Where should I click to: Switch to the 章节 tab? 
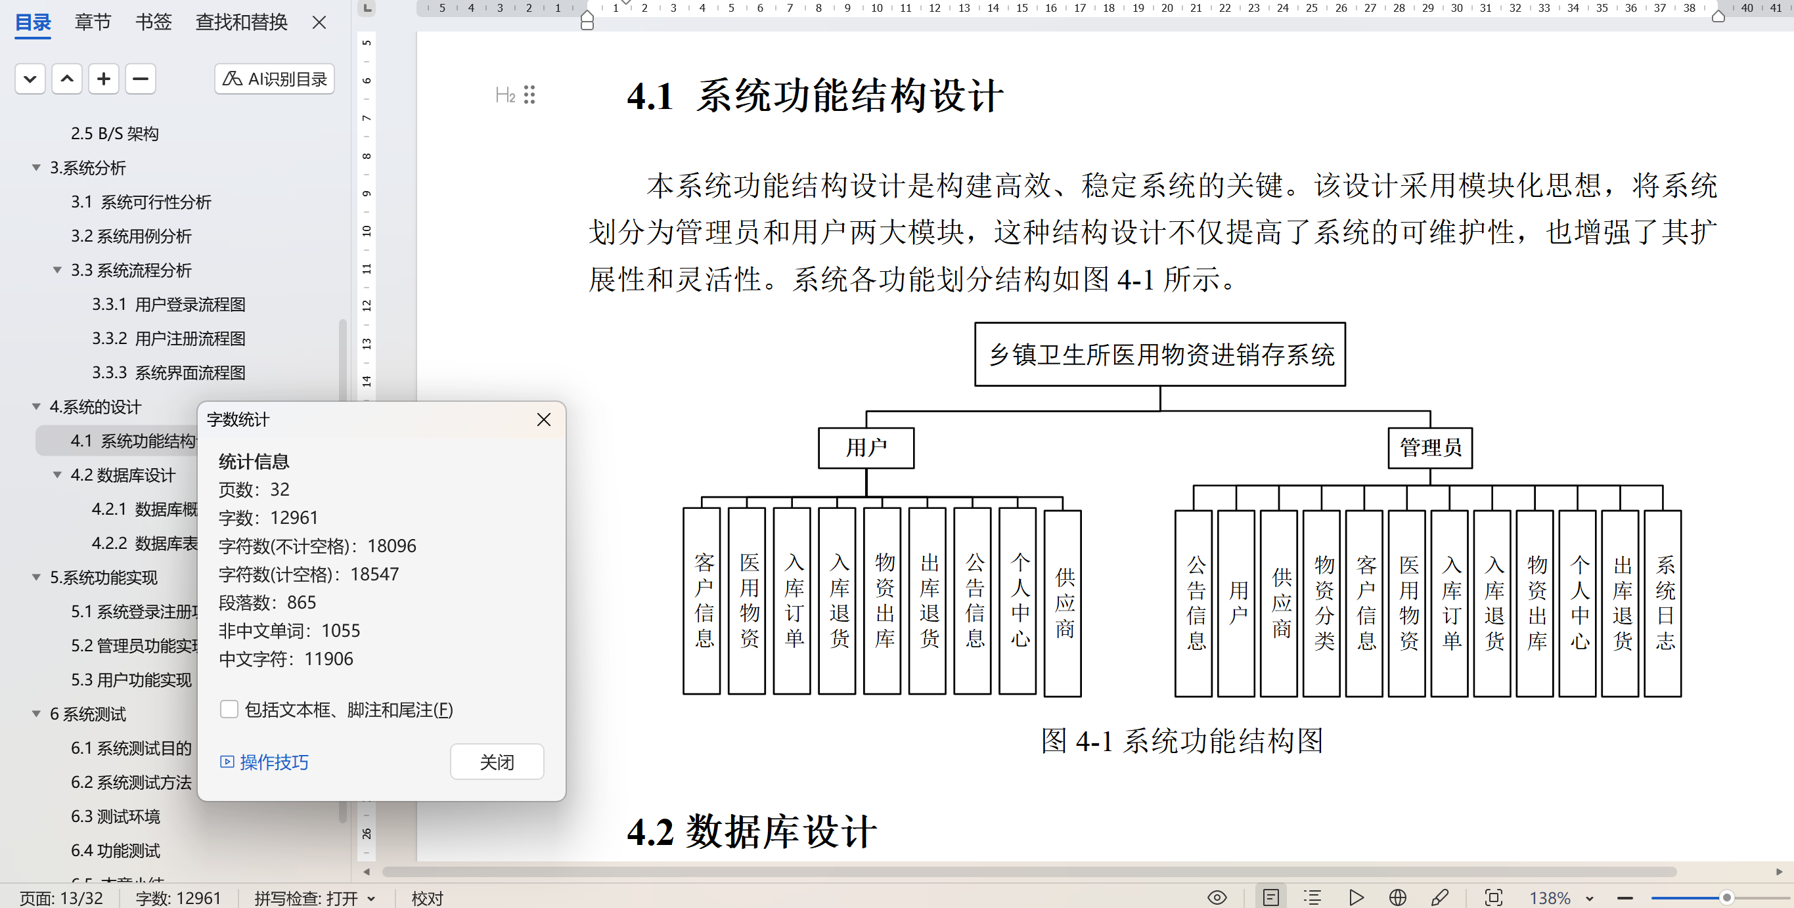(x=92, y=22)
